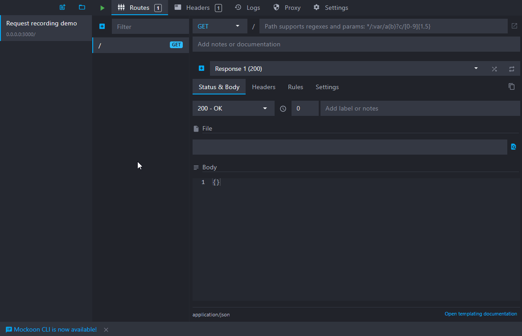Duplicate response using the copy icon
Viewport: 522px width, 336px height.
[x=512, y=86]
